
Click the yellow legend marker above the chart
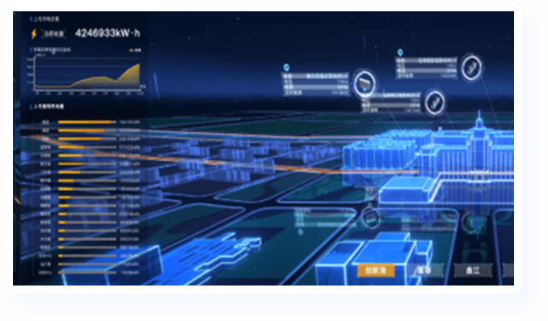click(x=132, y=50)
